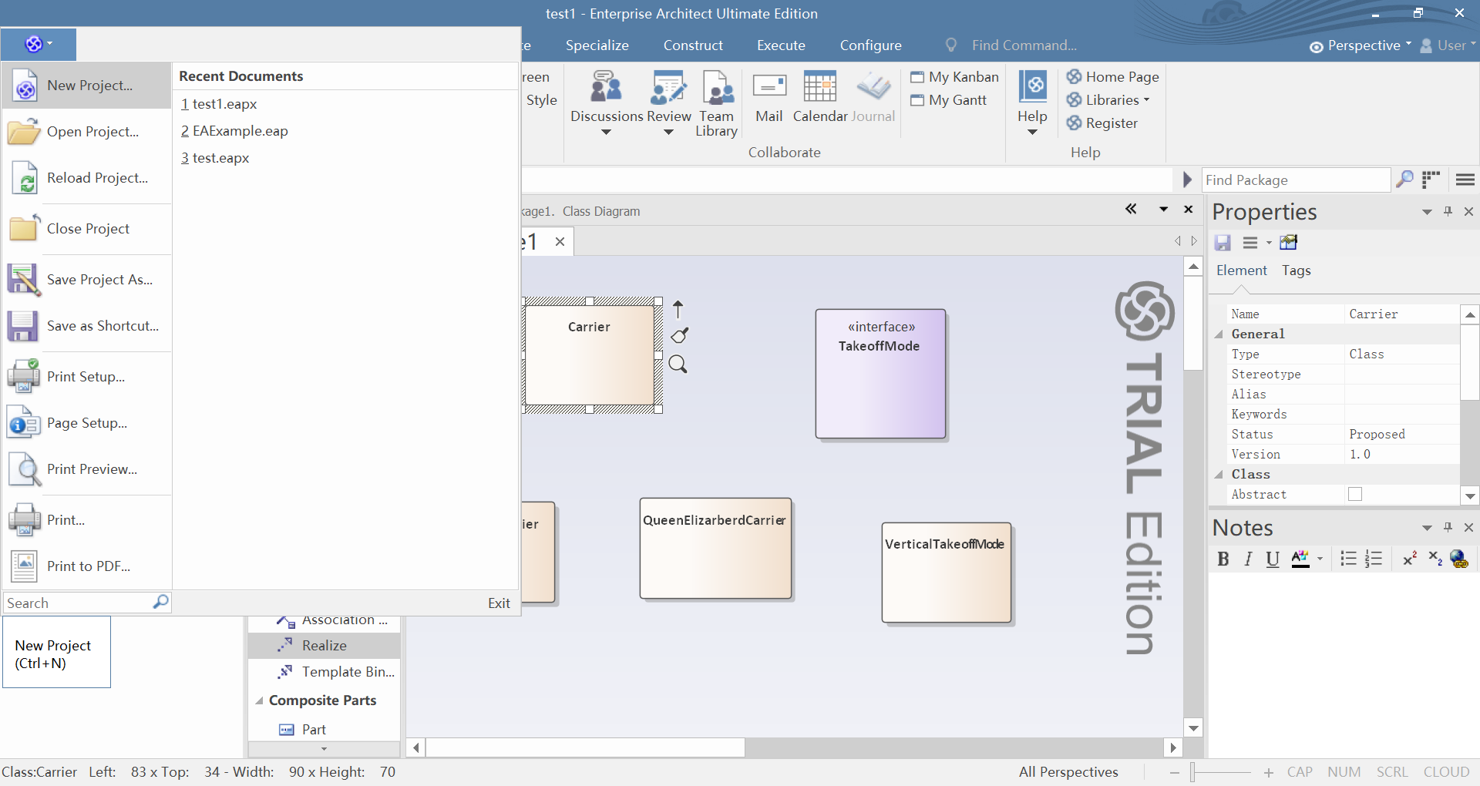Open recent document test.eapx
Screen dimensions: 1480x786
click(x=215, y=158)
